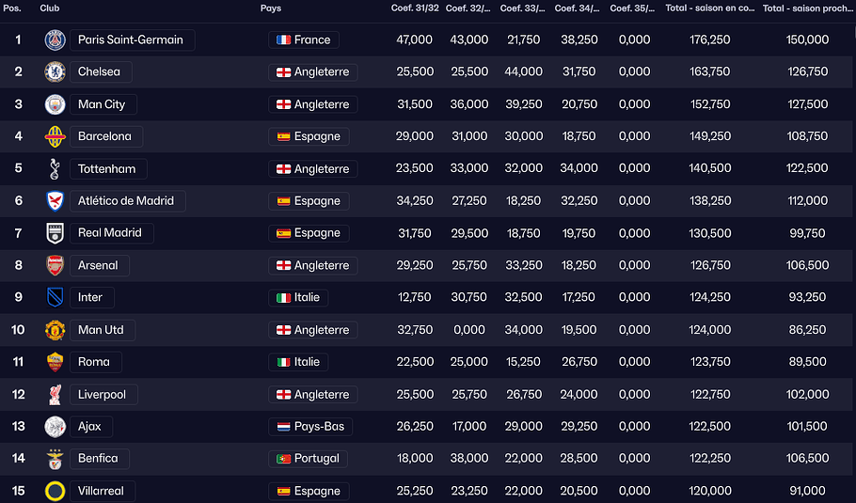Open the Liverpool club name button
This screenshot has height=503, width=856.
pos(102,395)
